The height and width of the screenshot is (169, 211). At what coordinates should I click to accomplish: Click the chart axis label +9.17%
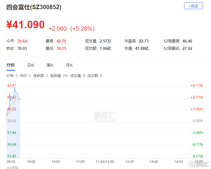point(196,86)
